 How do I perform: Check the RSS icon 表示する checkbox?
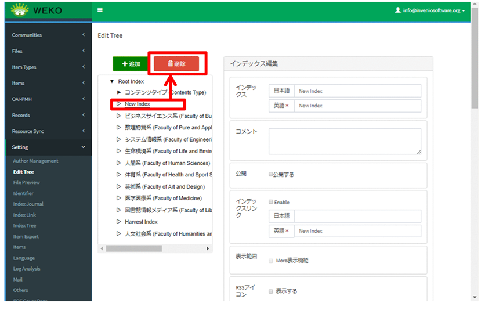point(271,291)
